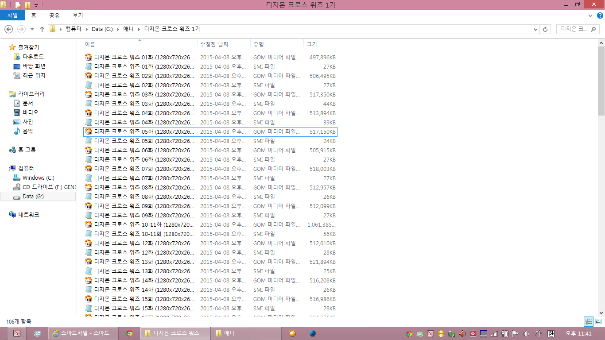Select 즐겨찾기 in the navigation pane

point(28,47)
